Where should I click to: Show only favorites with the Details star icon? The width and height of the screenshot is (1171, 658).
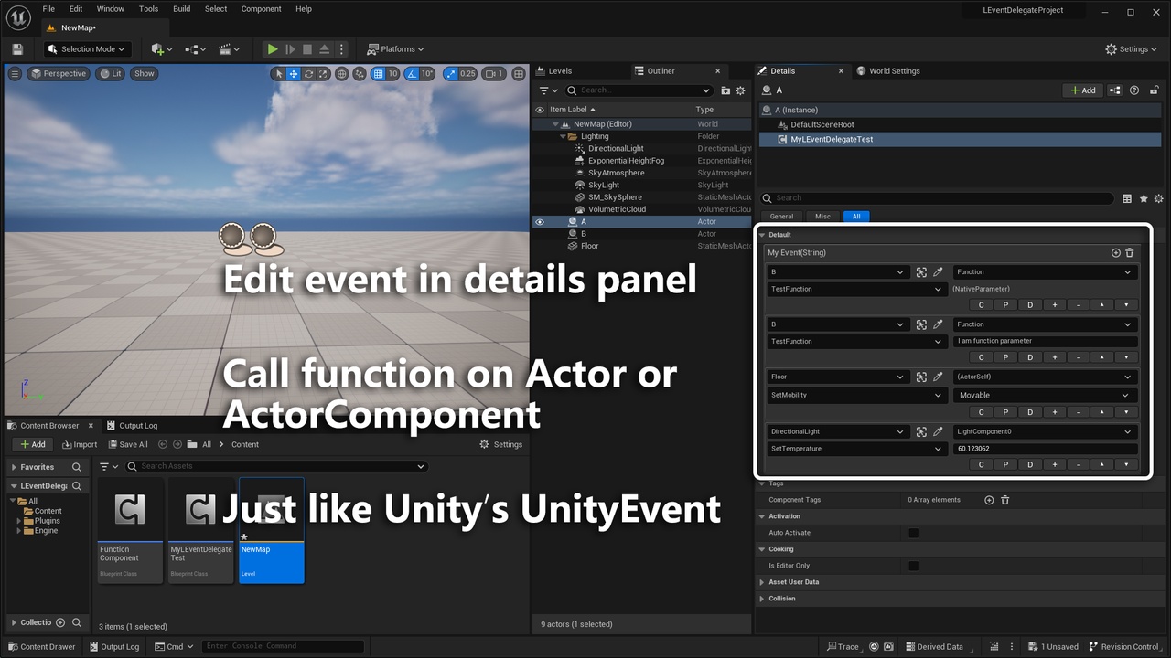1144,198
